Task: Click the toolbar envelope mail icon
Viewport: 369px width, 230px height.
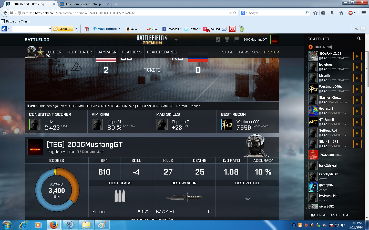Action: point(224,29)
